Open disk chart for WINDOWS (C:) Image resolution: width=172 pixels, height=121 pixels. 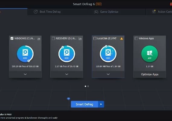pos(39,39)
